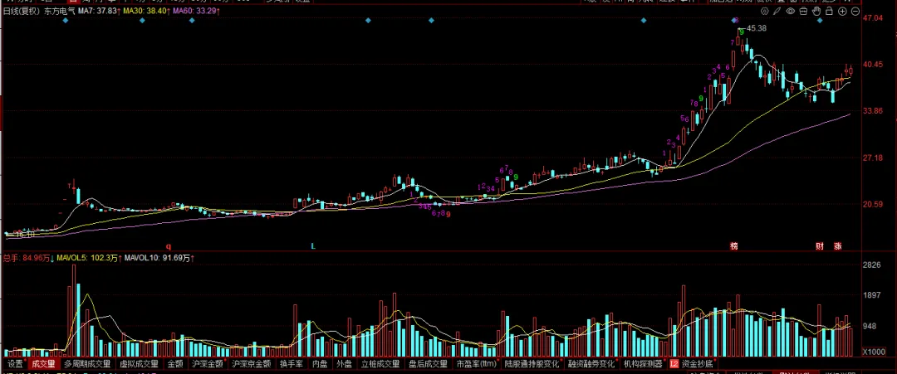
Task: Click the 涨 event marker below chart
Action: pos(837,246)
